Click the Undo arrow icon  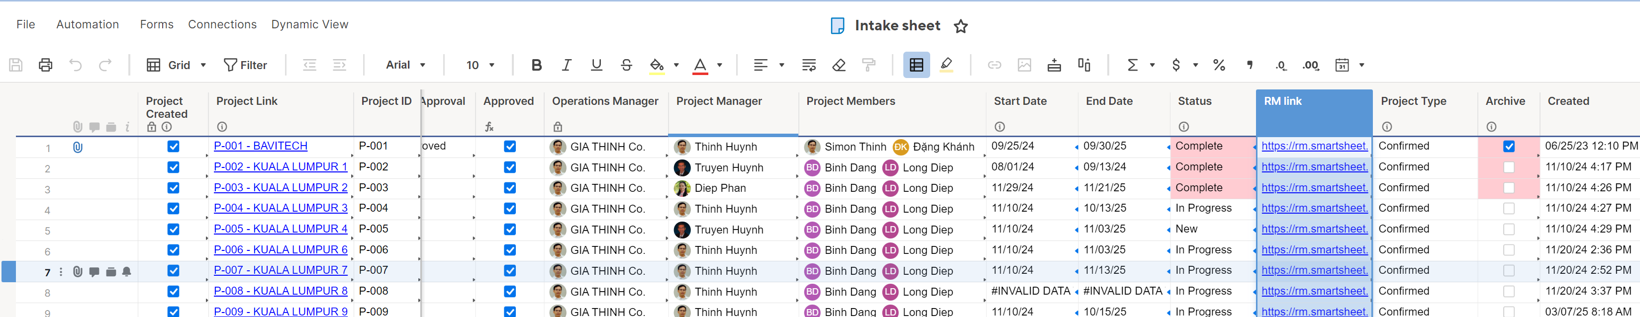coord(75,65)
